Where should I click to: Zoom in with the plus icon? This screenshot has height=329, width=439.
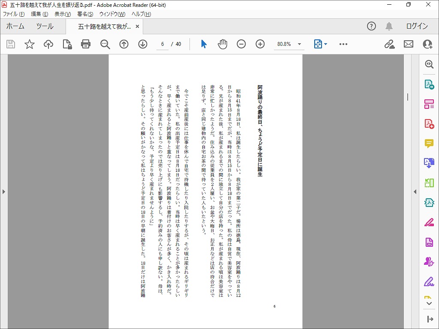pos(260,44)
